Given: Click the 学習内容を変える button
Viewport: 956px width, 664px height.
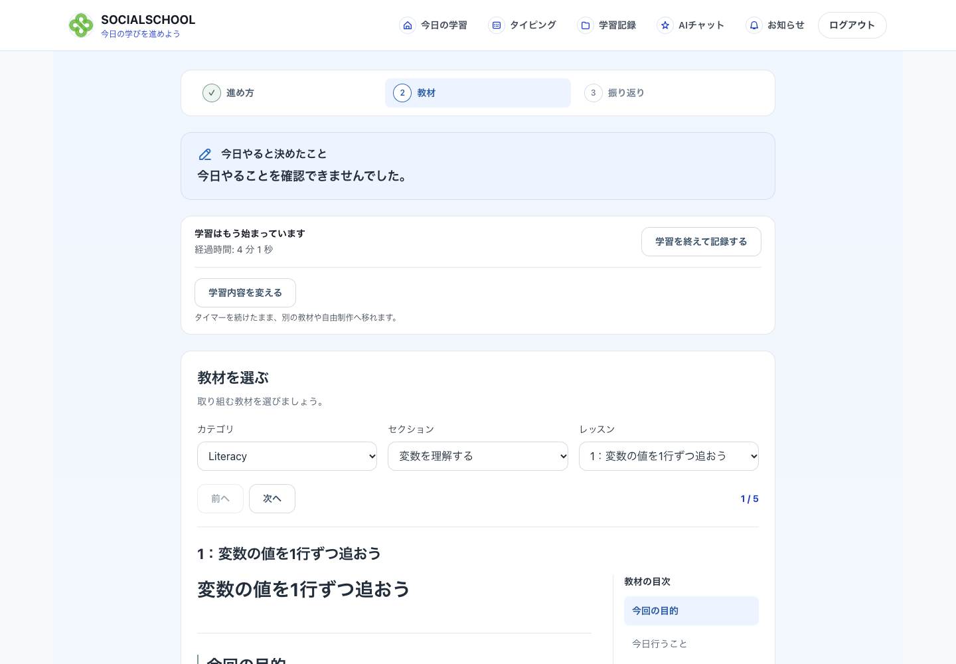Looking at the screenshot, I should (x=245, y=293).
